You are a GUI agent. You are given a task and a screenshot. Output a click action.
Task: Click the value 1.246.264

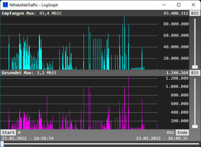(177, 73)
